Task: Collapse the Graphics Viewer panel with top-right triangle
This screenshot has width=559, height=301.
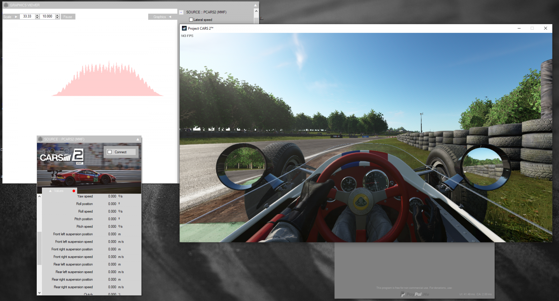Action: [255, 5]
